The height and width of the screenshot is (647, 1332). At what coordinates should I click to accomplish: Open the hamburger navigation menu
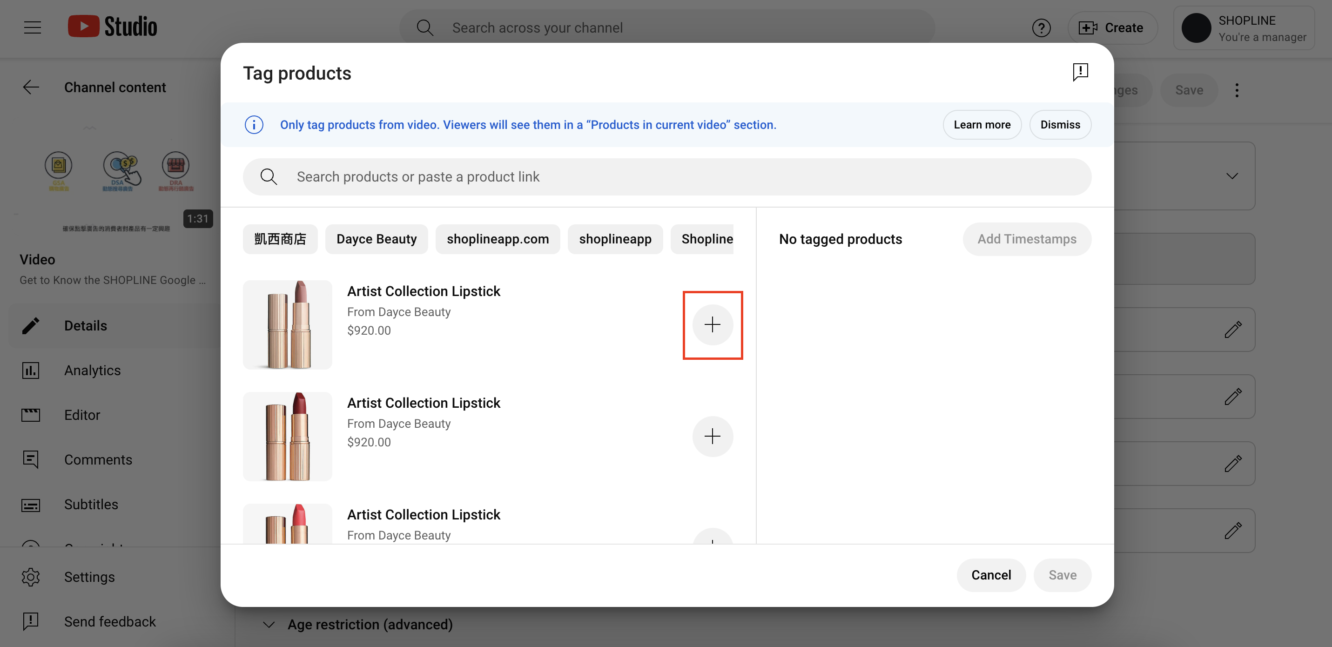[x=32, y=27]
